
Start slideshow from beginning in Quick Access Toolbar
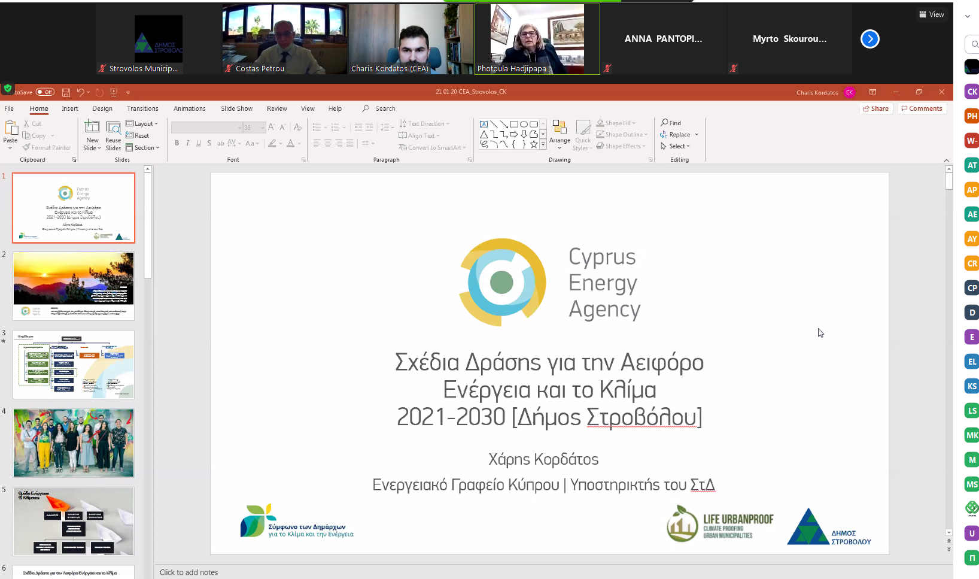114,92
